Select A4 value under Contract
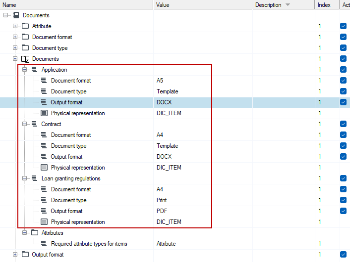This screenshot has height=262, width=350. click(160, 134)
